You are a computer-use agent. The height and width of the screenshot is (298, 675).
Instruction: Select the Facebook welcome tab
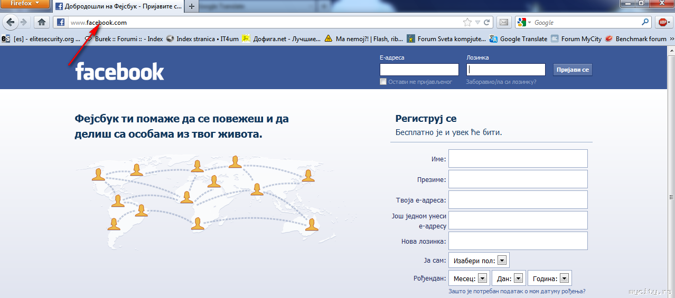[118, 7]
